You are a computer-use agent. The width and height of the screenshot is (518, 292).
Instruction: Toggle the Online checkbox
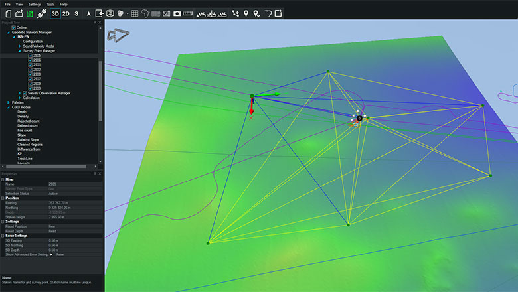tap(13, 27)
